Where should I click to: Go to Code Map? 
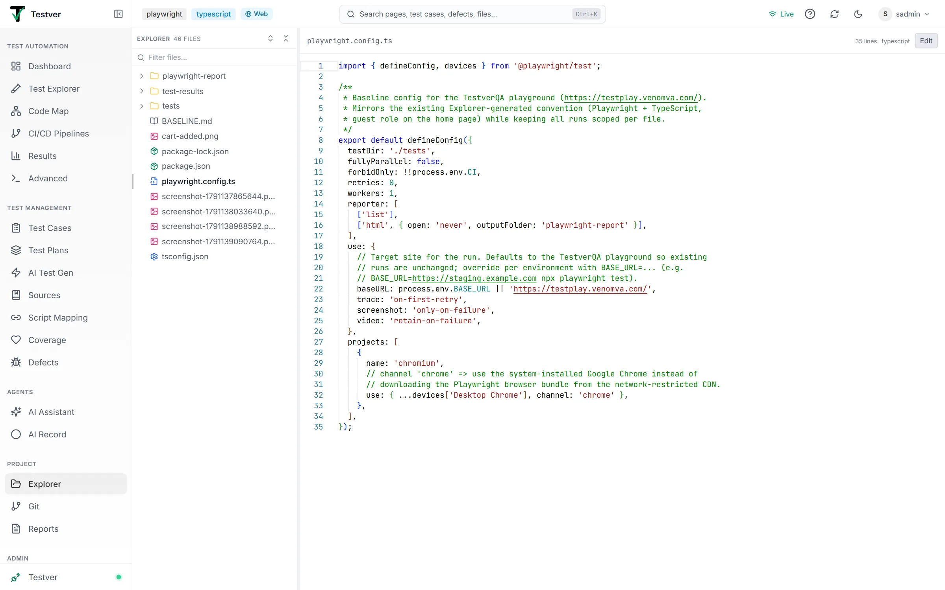click(66, 111)
